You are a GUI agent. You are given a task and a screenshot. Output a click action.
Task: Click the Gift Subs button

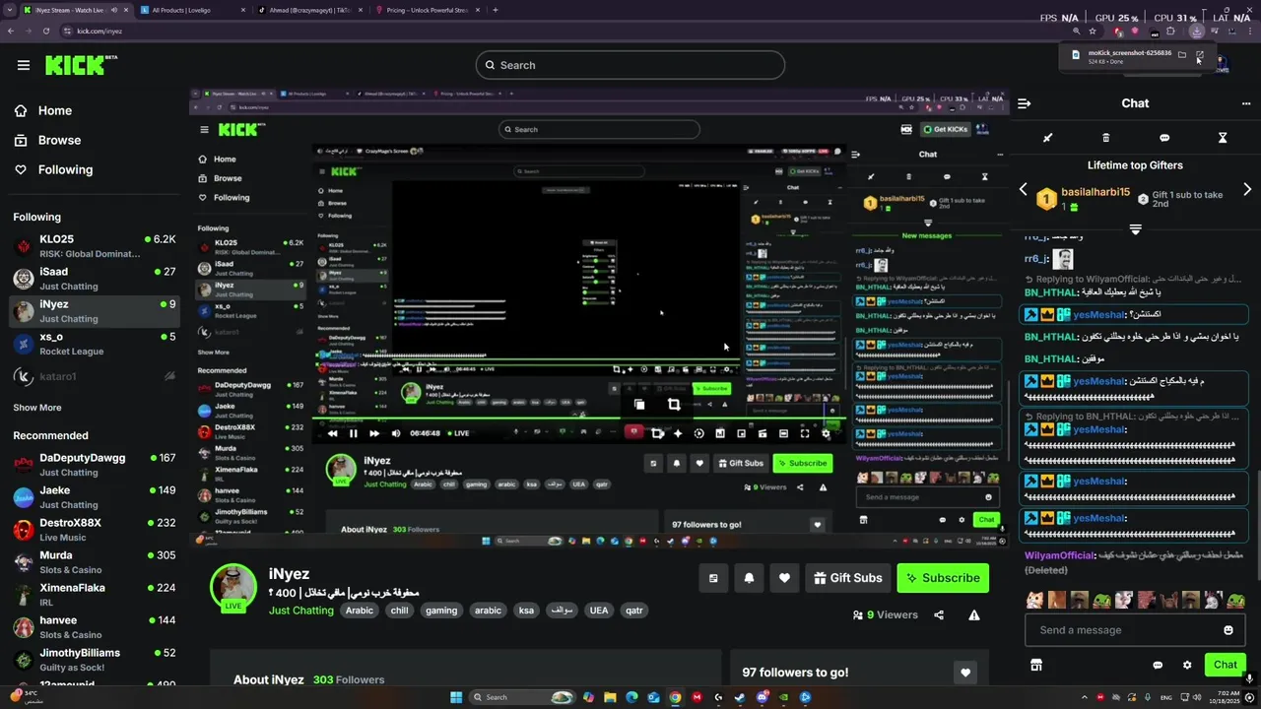[x=848, y=578]
